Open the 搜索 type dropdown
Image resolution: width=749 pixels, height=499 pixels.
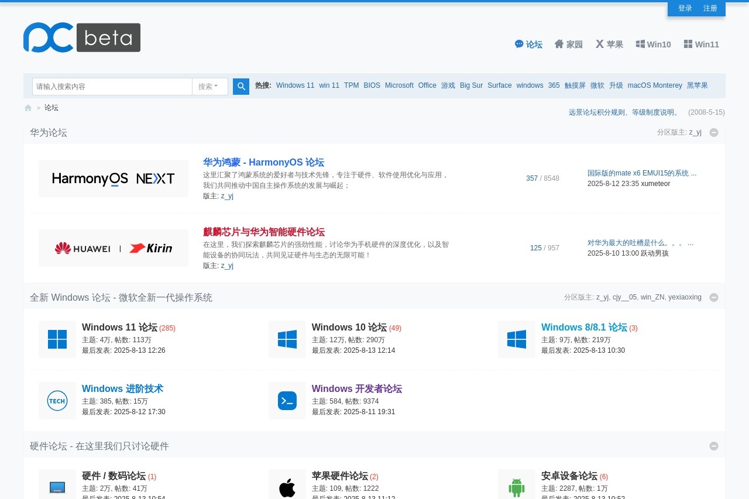(x=210, y=87)
